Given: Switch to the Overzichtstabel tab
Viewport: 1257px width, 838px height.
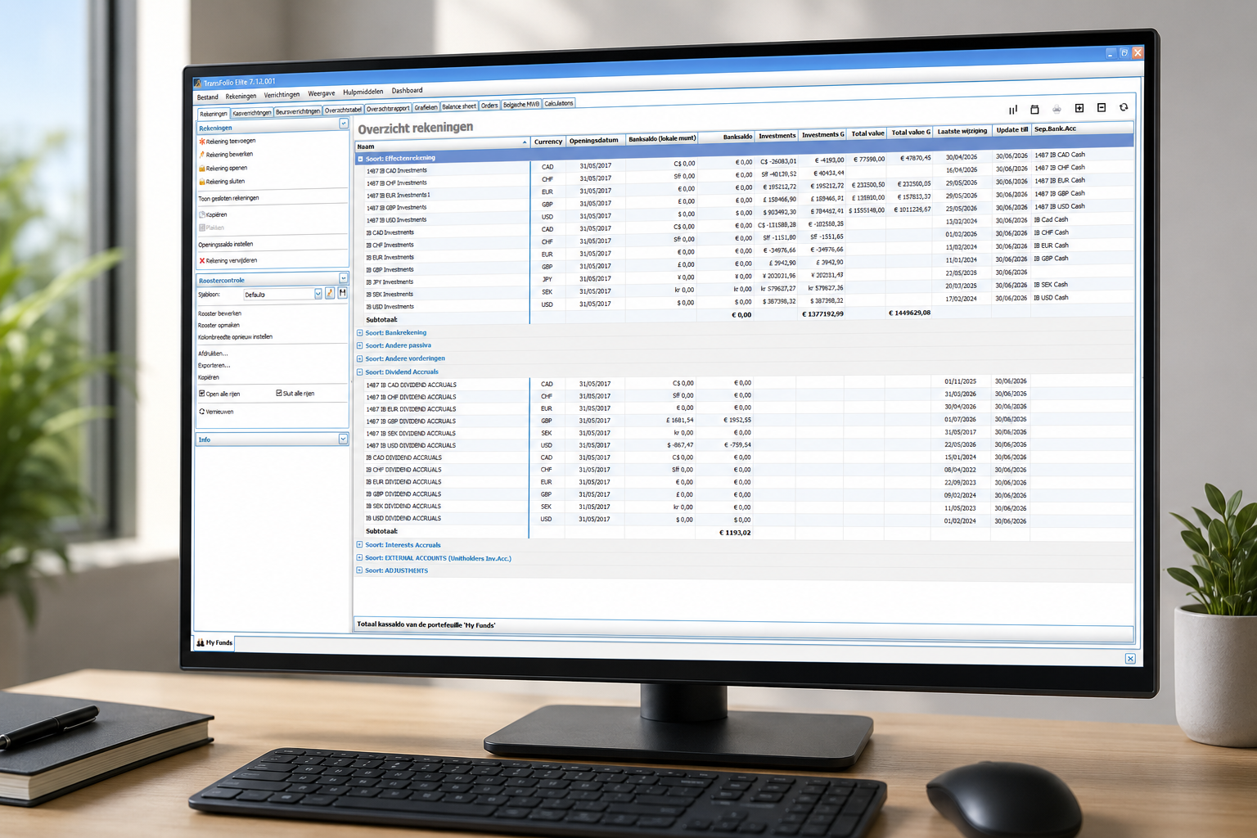Looking at the screenshot, I should click(x=343, y=110).
